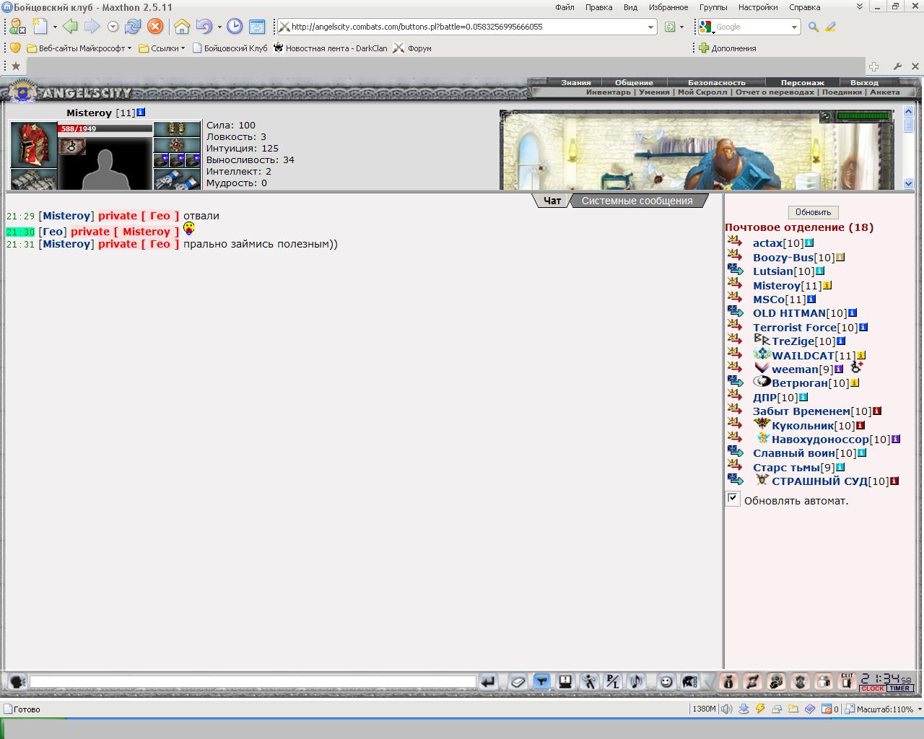Toggle the CLOCK mode indicator
Viewport: 924px width, 739px height.
872,688
